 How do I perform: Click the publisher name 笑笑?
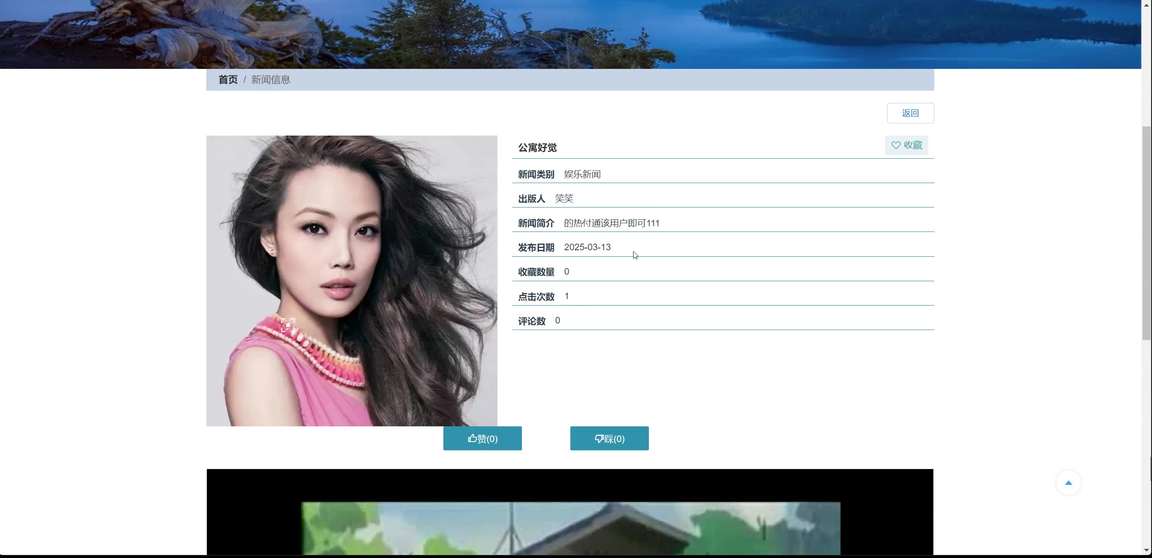tap(563, 198)
